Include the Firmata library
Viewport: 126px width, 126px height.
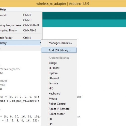[x=59, y=83]
